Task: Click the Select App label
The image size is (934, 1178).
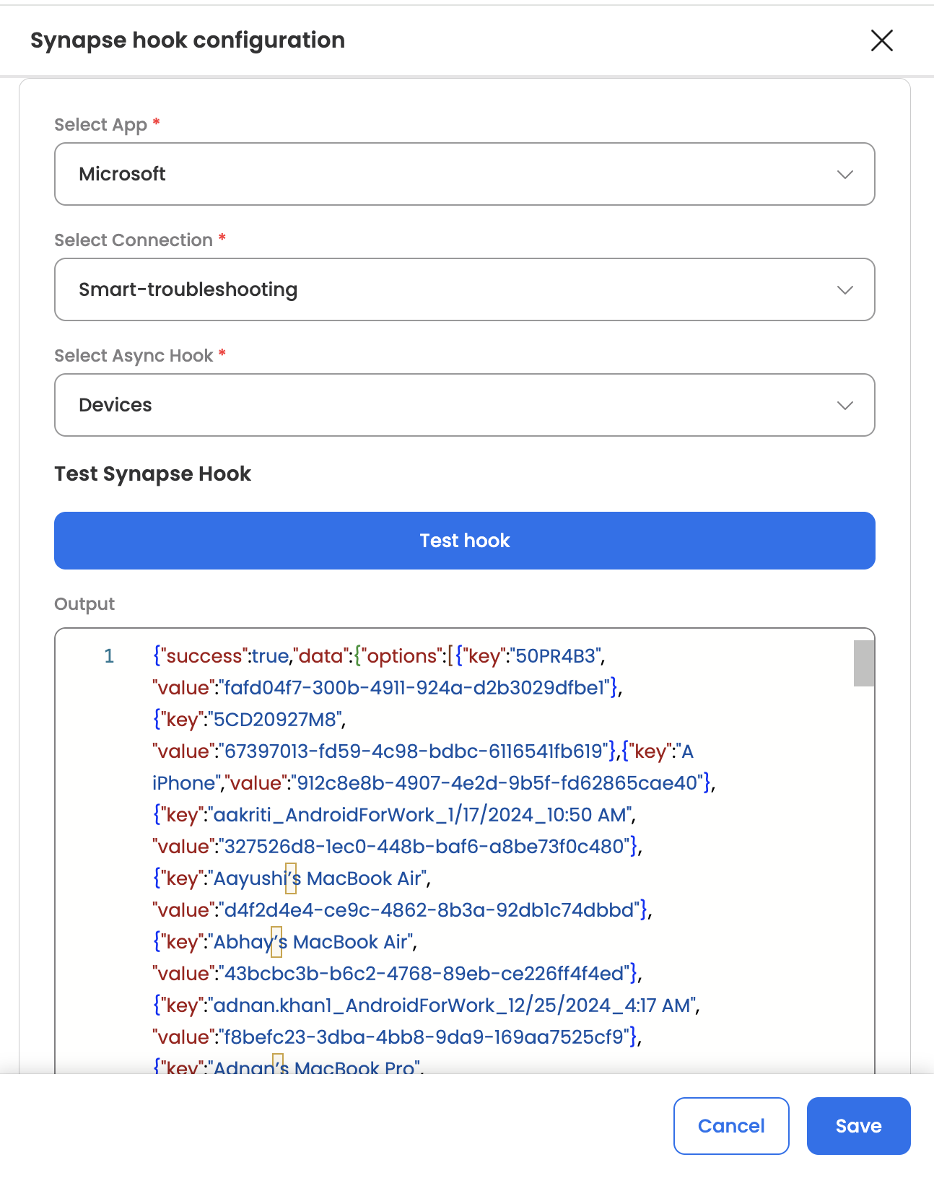Action: pyautogui.click(x=101, y=125)
